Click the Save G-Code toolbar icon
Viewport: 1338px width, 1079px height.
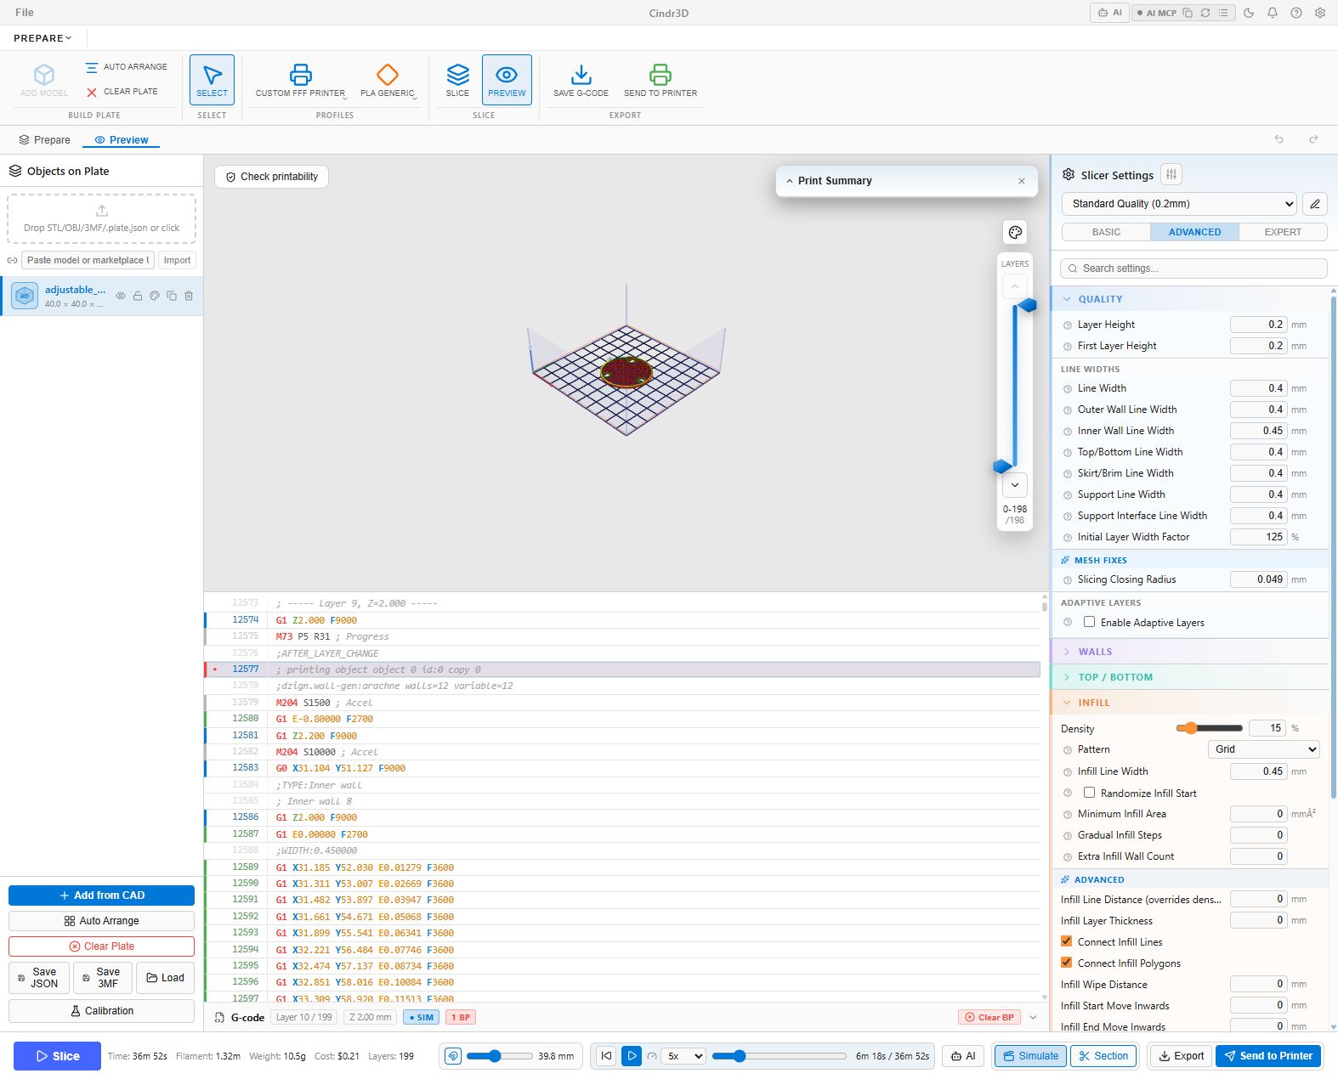pyautogui.click(x=581, y=80)
